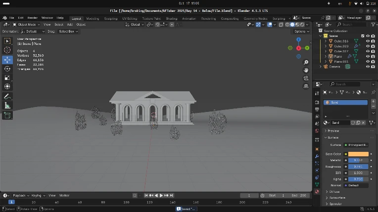This screenshot has width=378, height=212.
Task: Open the Object Mode dropdown
Action: [26, 25]
